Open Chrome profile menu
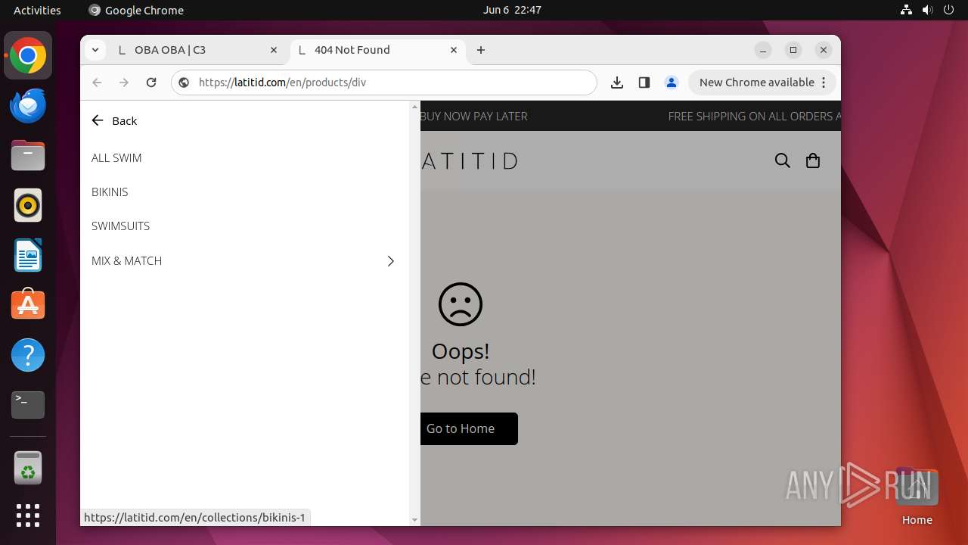Screen dimensions: 968x545 [x=672, y=83]
